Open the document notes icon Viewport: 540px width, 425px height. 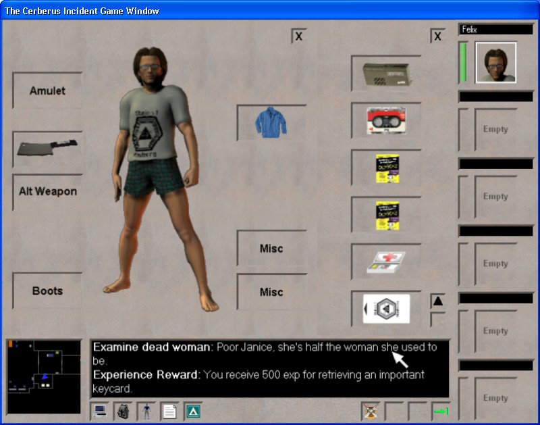point(170,411)
